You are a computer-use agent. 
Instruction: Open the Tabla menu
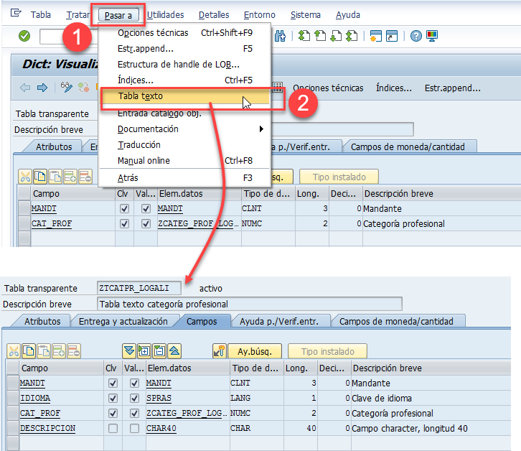click(x=41, y=14)
